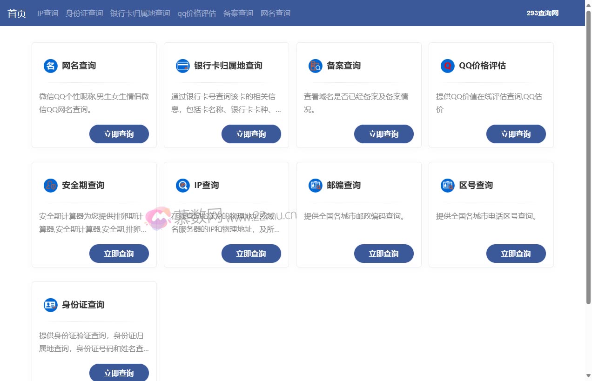Click the 身份证查询 ID card icon

coord(50,305)
